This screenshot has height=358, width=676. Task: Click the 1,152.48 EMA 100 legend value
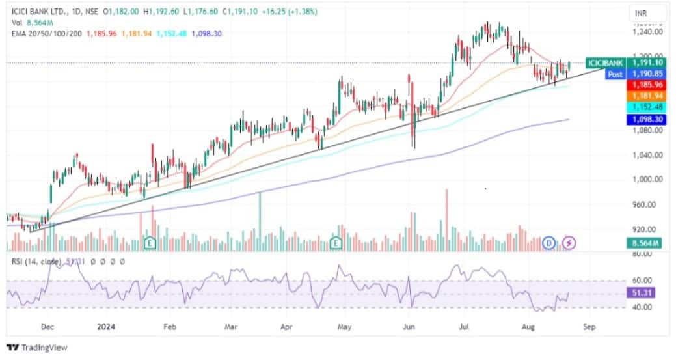tap(172, 34)
